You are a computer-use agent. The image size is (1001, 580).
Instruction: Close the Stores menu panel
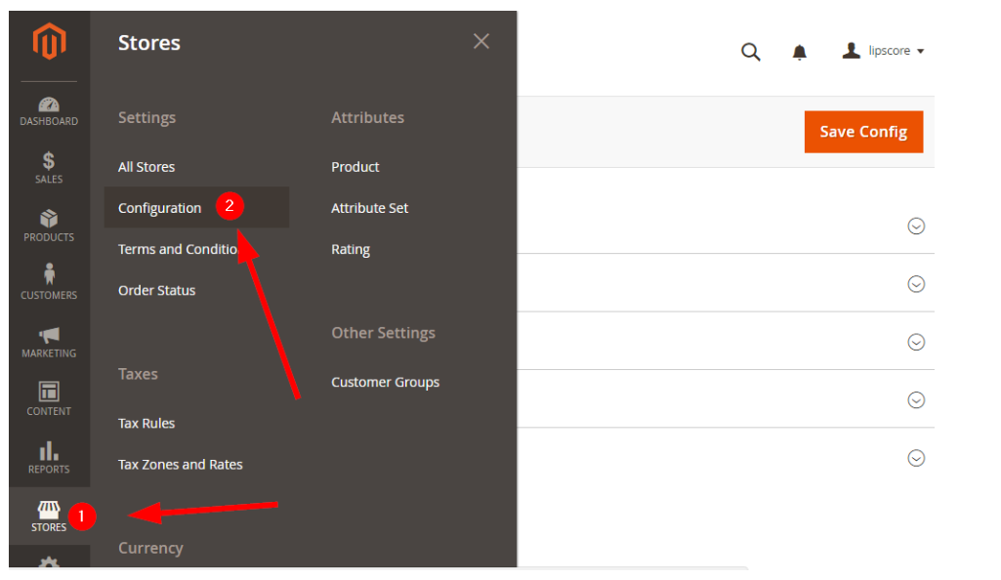click(x=480, y=41)
